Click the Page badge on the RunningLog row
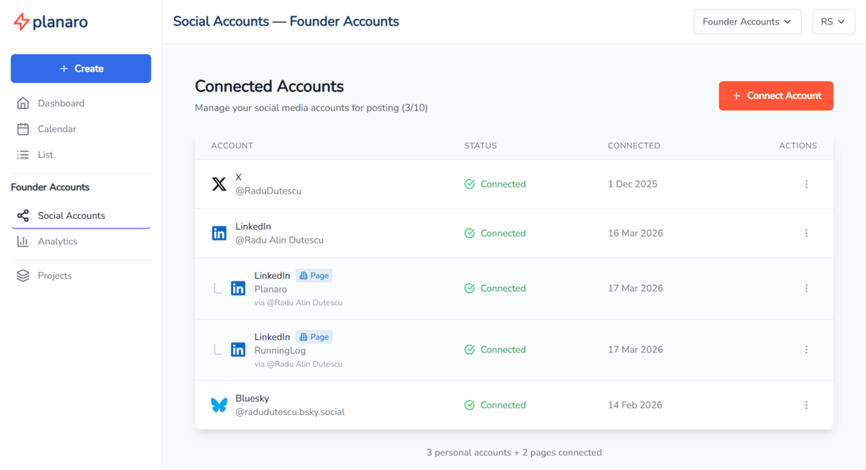866x470 pixels. pyautogui.click(x=315, y=337)
